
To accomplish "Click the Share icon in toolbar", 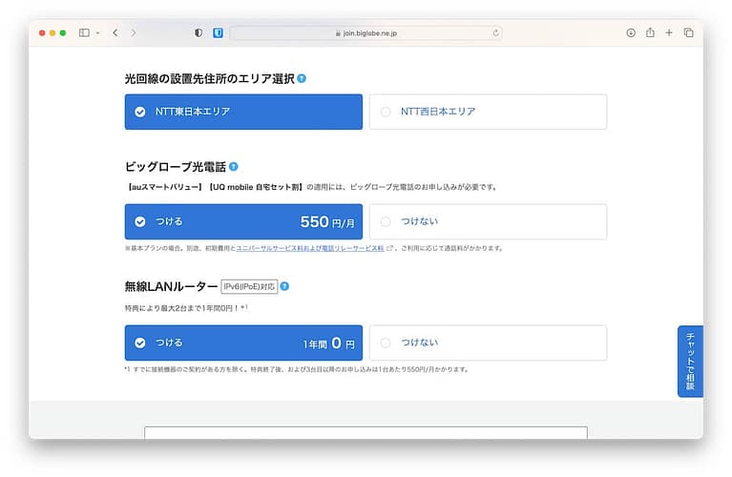I will click(650, 32).
